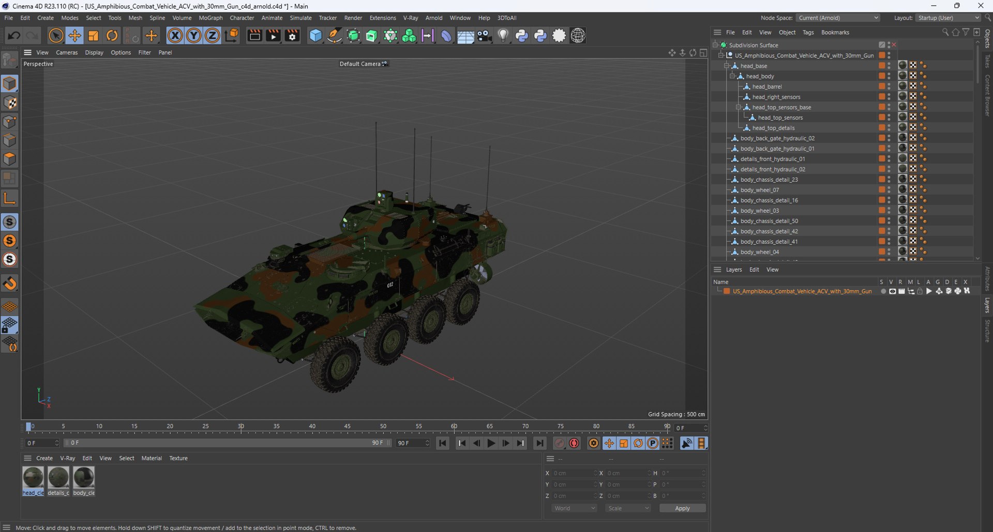This screenshot has width=993, height=532.
Task: Click the Play Forwards button
Action: 491,443
